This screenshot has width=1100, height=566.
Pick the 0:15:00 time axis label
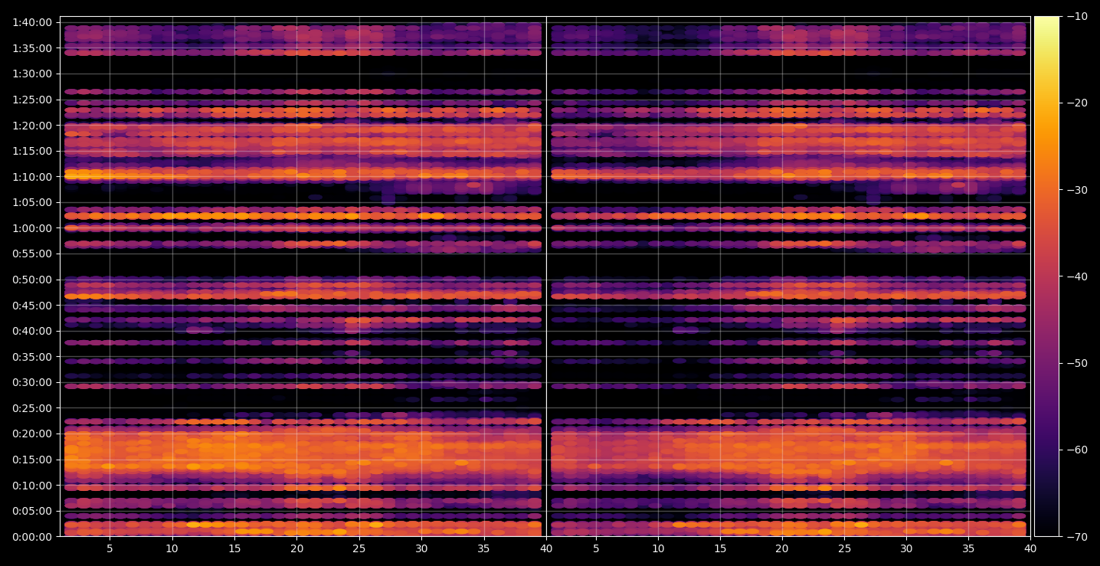coord(32,460)
